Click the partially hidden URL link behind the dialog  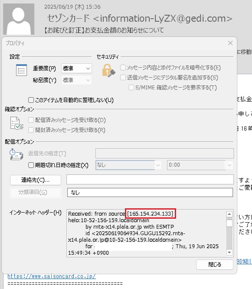coord(244,261)
